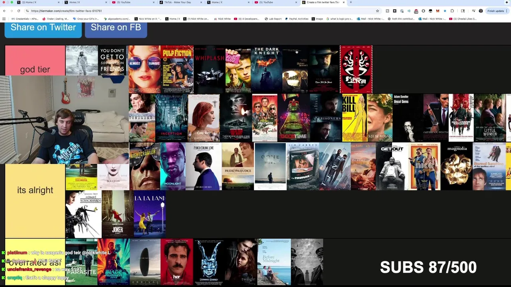Select the American Psycho poster
Image resolution: width=511 pixels, height=287 pixels.
click(436, 118)
